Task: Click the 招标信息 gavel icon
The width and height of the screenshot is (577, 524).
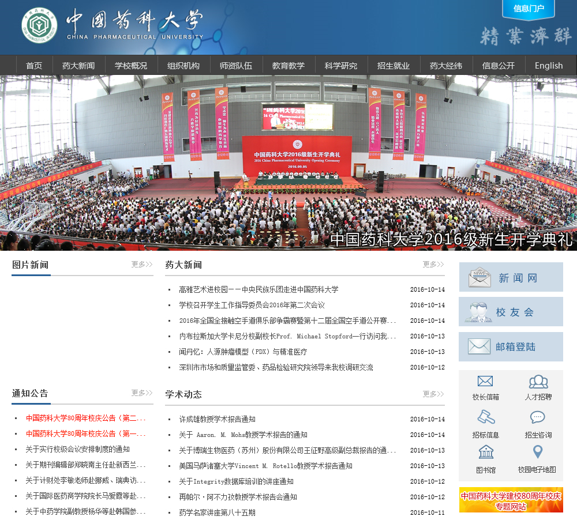Action: (x=486, y=417)
